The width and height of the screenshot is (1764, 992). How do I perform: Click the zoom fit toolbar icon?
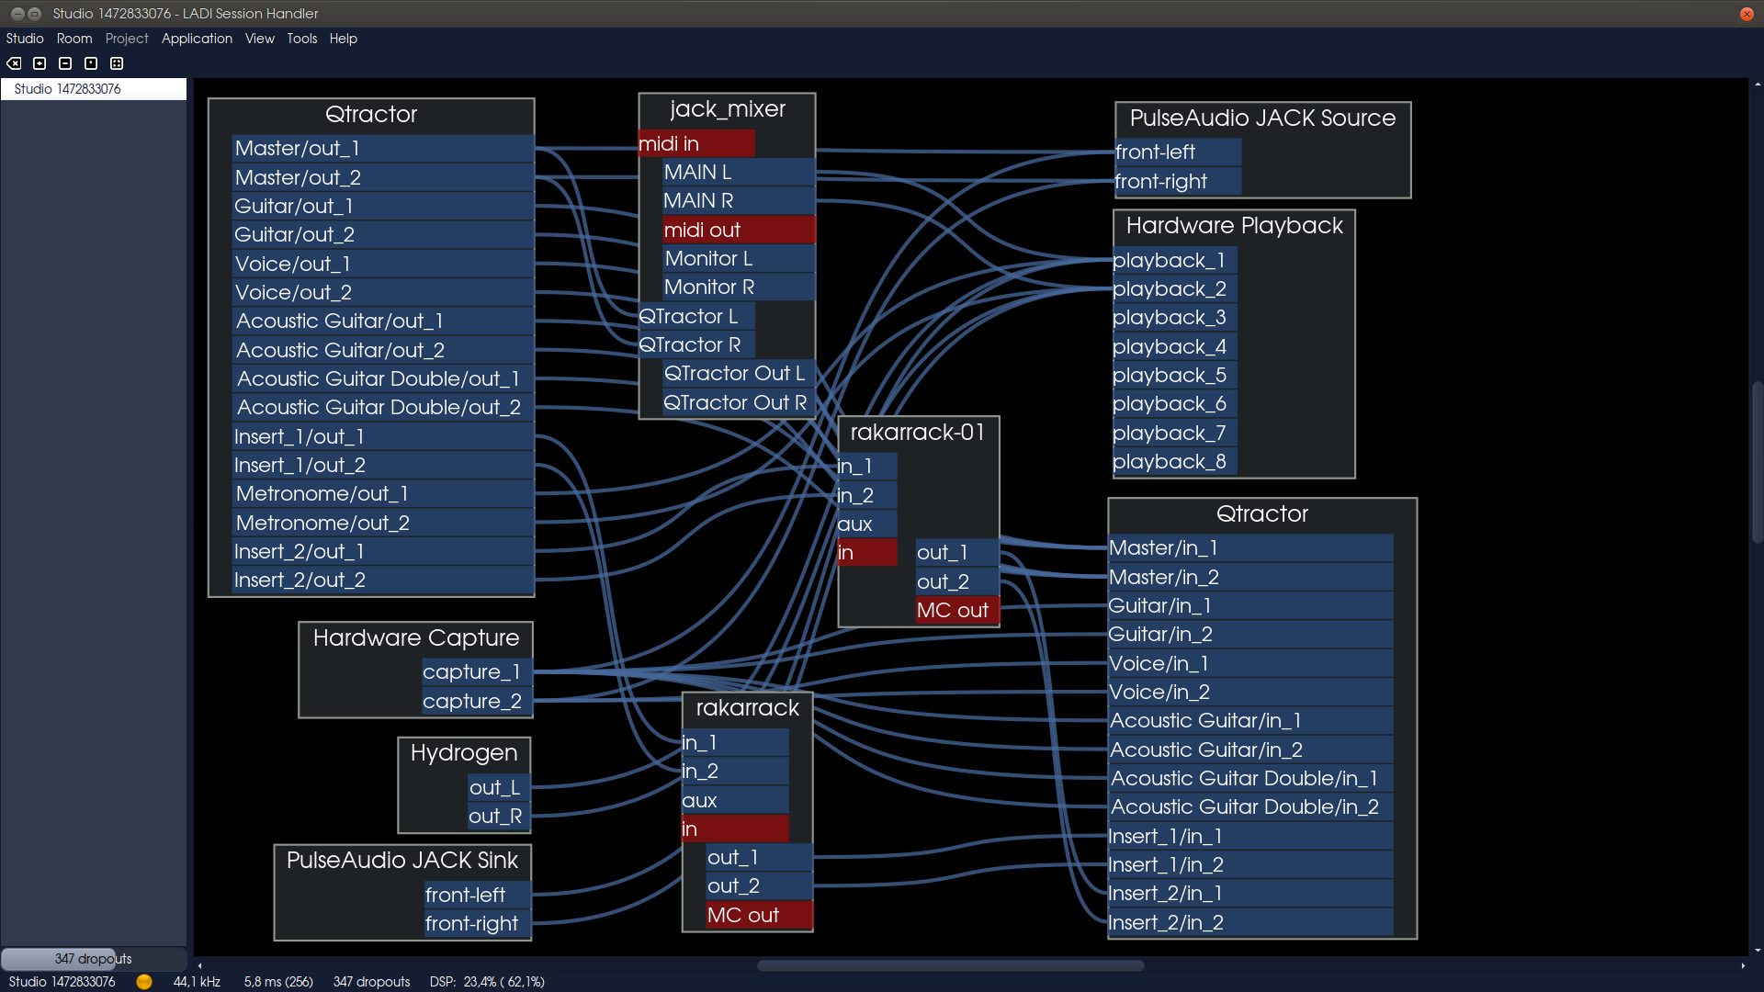117,63
